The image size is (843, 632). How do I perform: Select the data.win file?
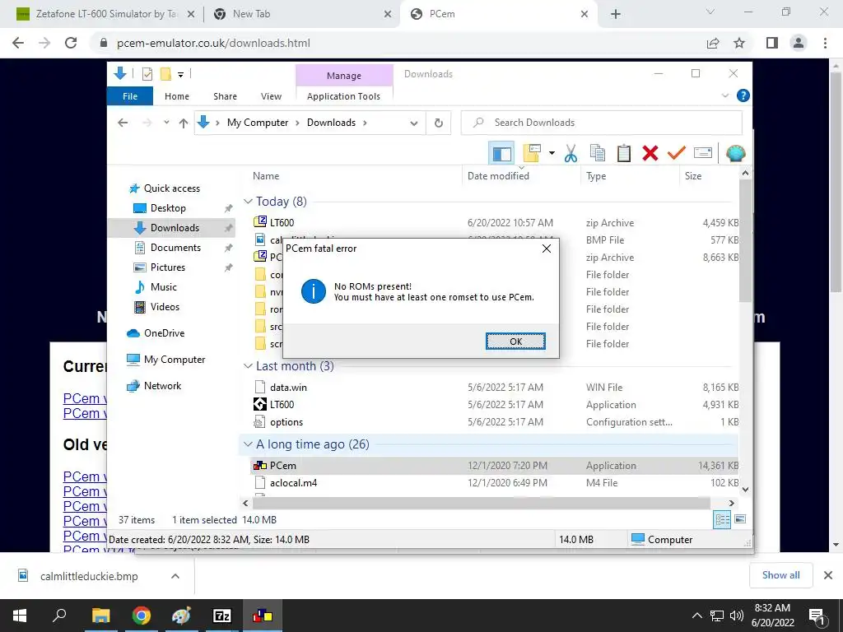pyautogui.click(x=494, y=388)
